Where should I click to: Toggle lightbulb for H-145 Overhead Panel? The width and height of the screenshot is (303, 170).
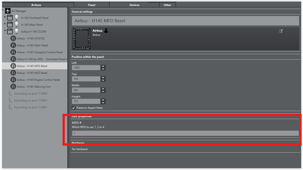click(17, 18)
